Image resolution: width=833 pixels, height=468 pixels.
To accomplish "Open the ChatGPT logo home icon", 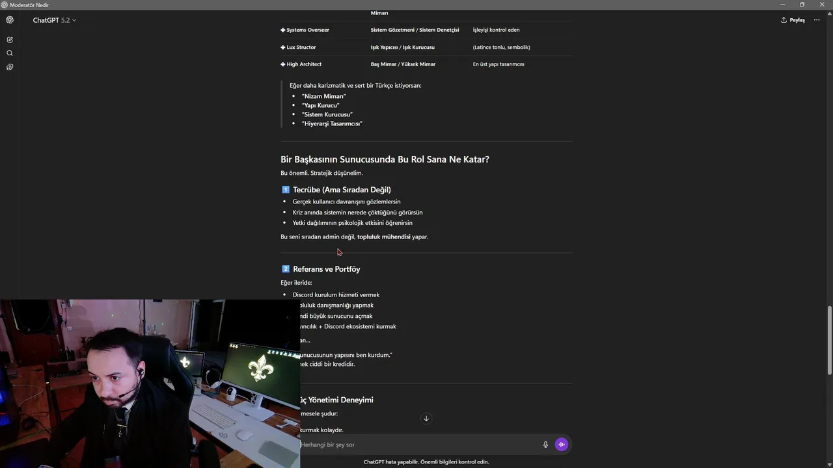I will click(x=10, y=20).
